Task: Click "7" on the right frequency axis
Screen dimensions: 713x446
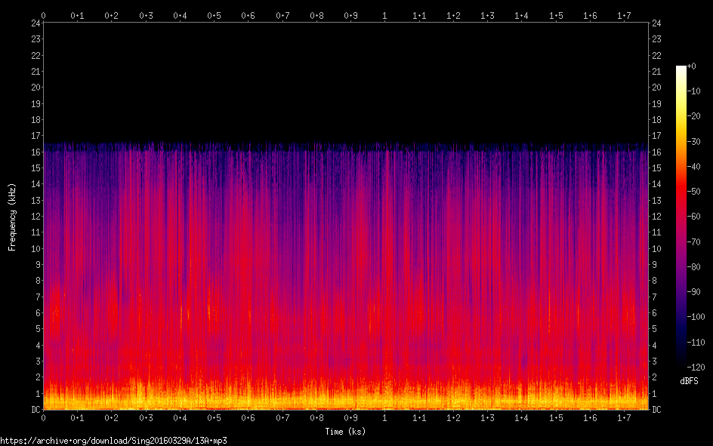Action: click(654, 297)
